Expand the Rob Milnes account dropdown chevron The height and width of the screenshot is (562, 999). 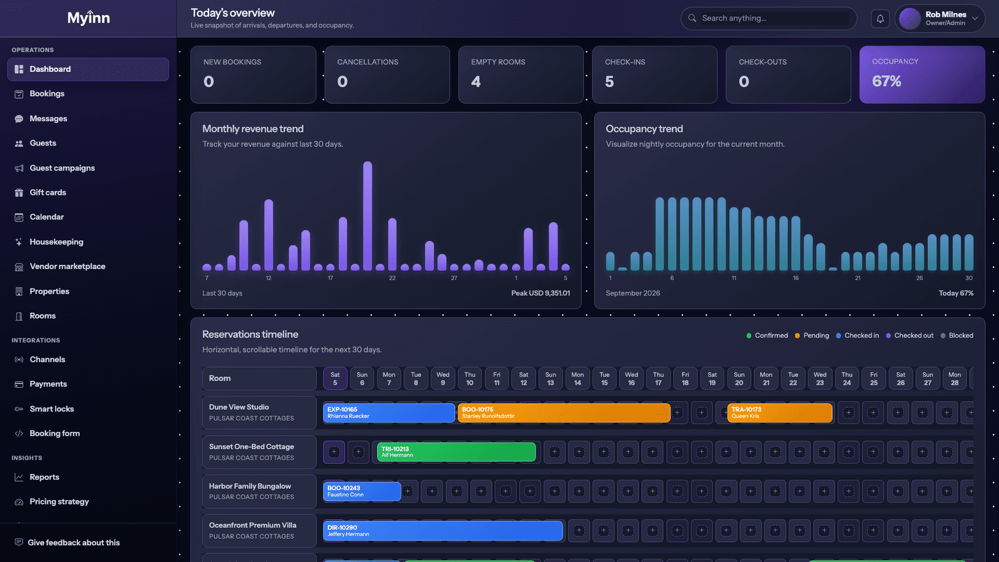point(975,18)
